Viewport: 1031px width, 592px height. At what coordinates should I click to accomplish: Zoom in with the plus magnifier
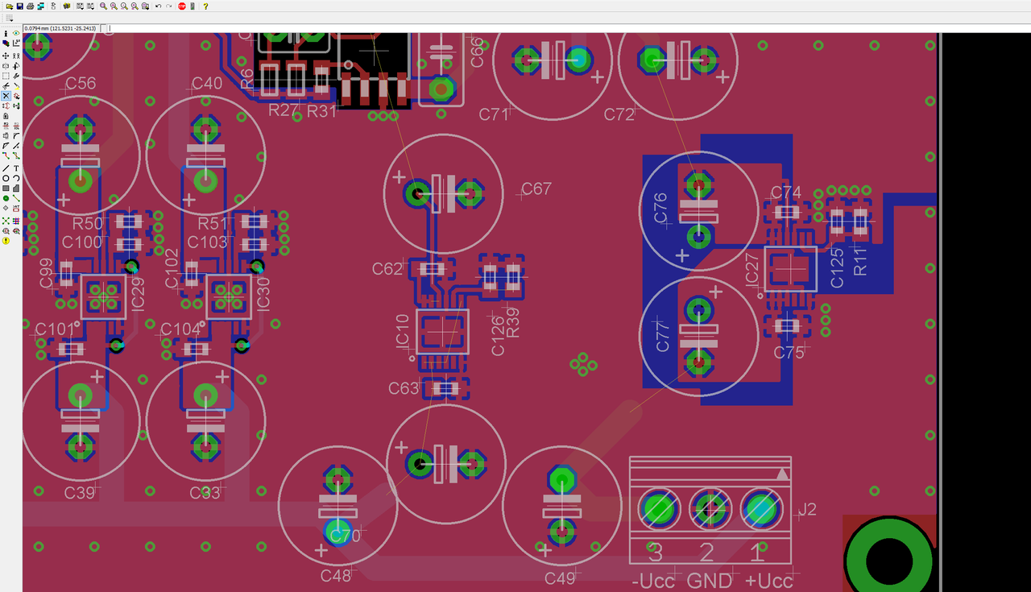pyautogui.click(x=114, y=6)
